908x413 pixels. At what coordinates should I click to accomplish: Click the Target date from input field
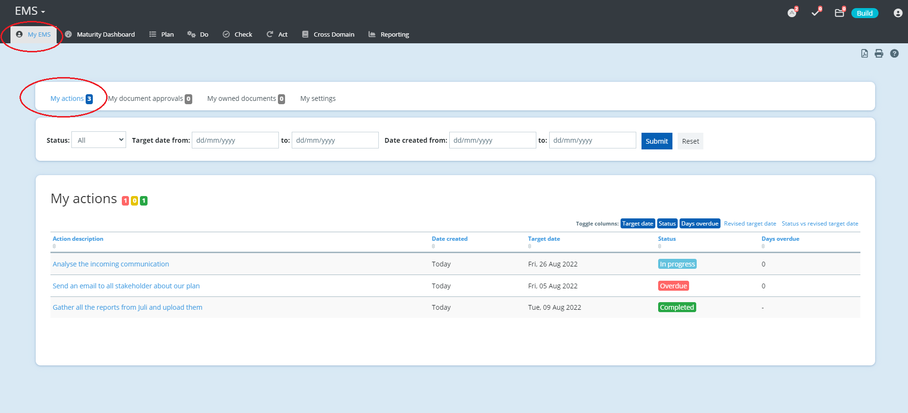(235, 140)
